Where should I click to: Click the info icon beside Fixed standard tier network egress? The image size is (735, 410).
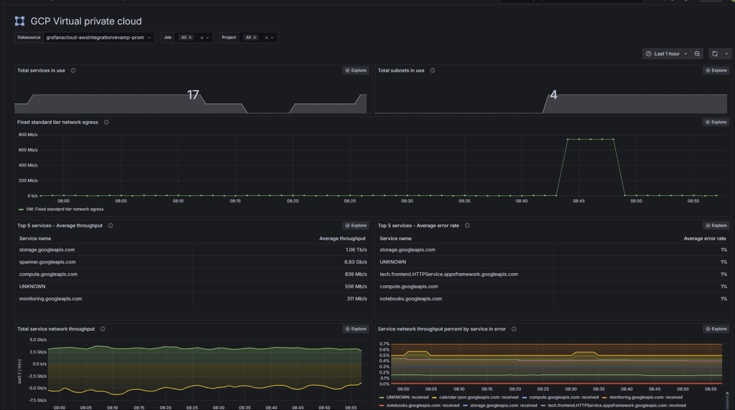tap(106, 122)
